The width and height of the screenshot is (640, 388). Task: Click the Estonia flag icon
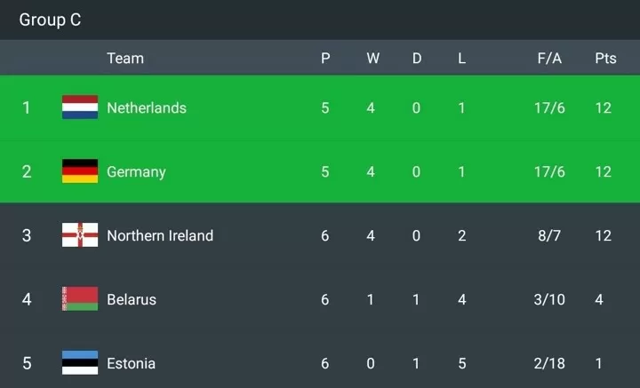tap(80, 362)
